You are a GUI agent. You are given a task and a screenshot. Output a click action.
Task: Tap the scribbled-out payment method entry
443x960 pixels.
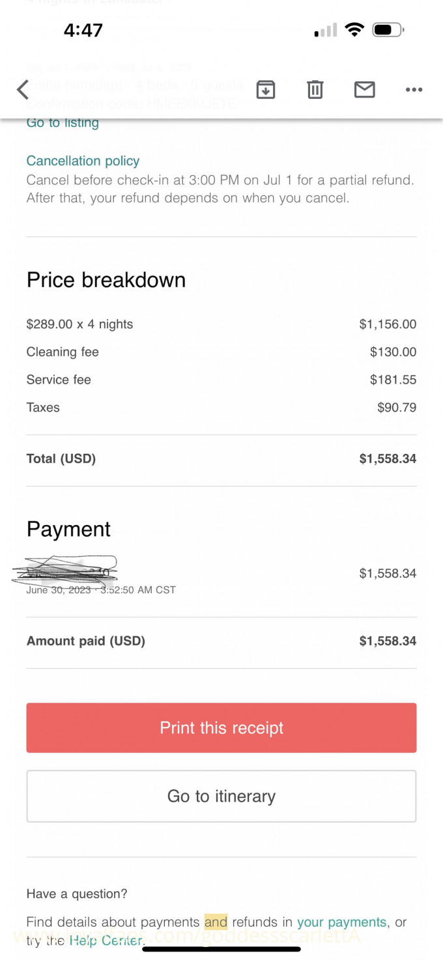click(x=65, y=569)
